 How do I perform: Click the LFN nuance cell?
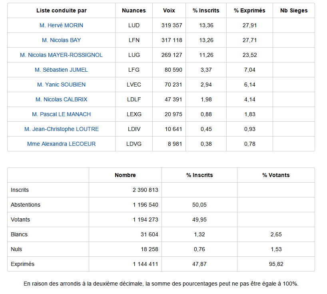pos(134,40)
